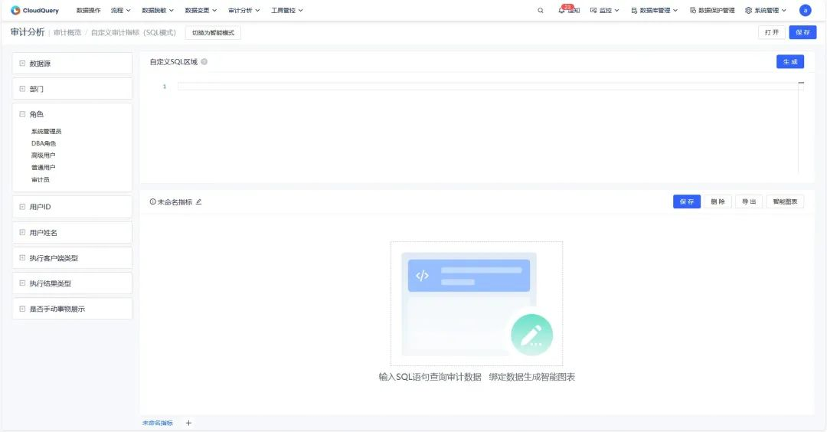
Task: Click the system settings gear icon
Action: (748, 11)
